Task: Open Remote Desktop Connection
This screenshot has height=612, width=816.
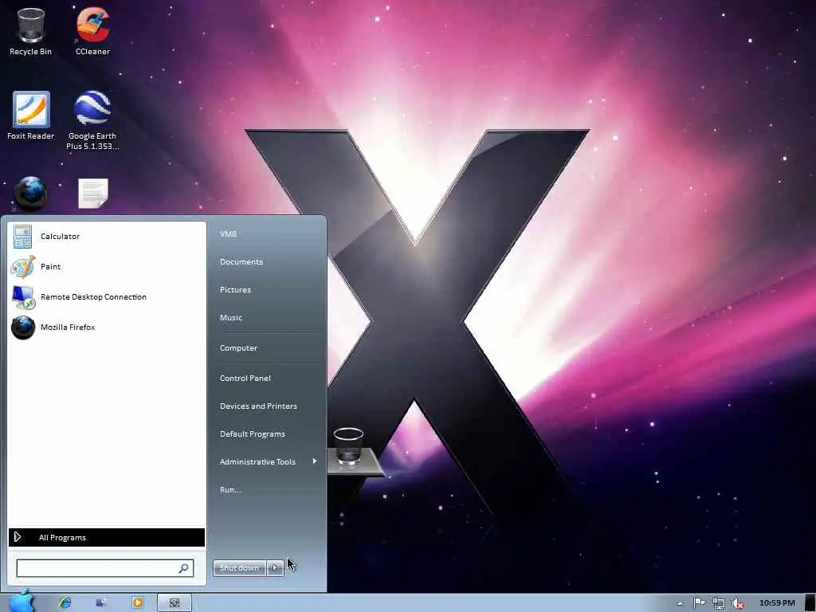Action: [107, 296]
